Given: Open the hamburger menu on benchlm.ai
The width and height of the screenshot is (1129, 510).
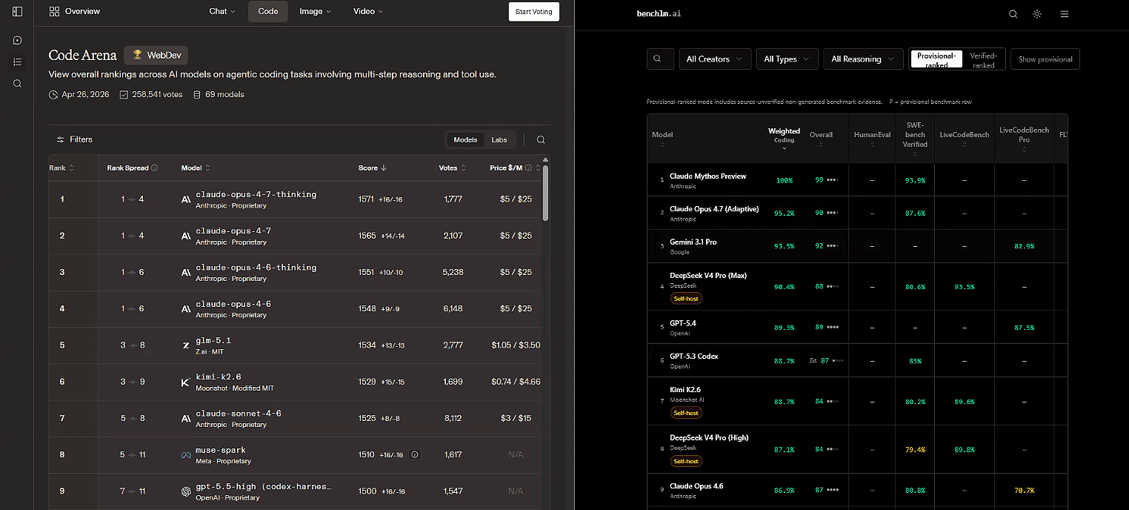Looking at the screenshot, I should 1065,14.
